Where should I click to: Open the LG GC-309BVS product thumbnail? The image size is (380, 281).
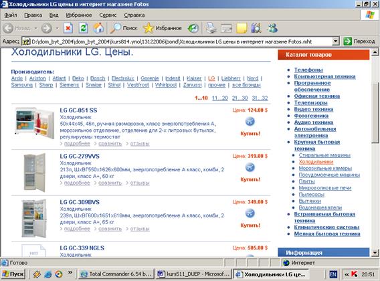33,218
